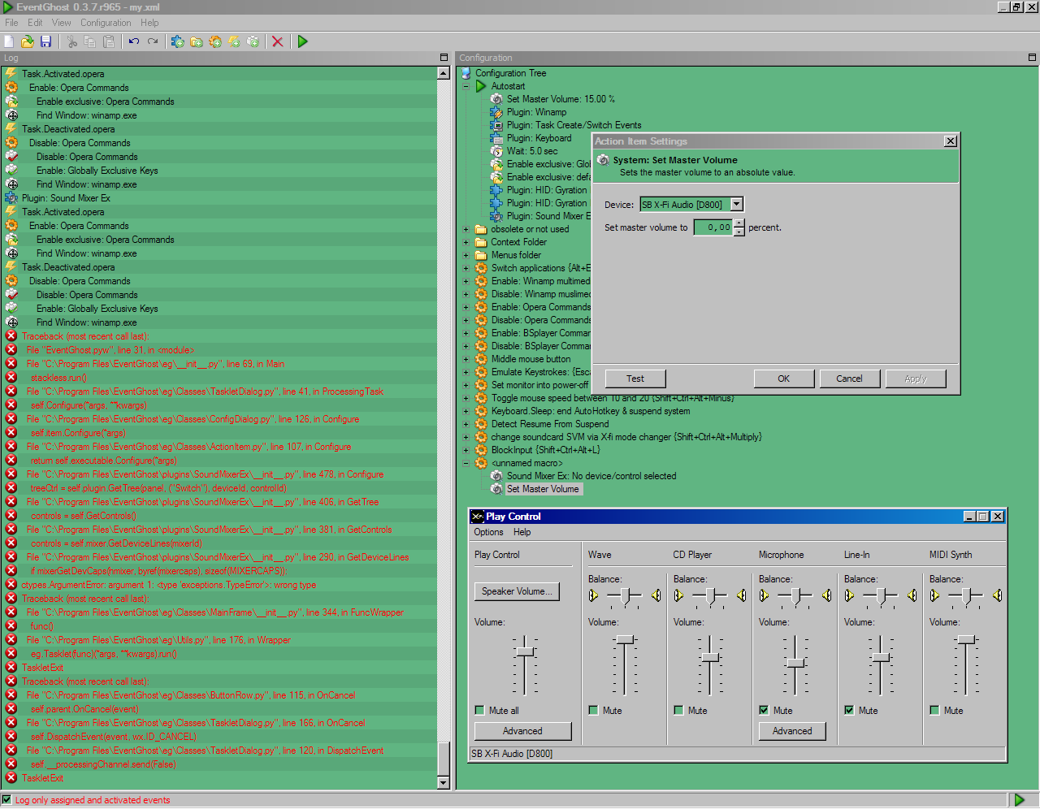Click the Add Macro gear icon
1040x809 pixels.
[x=215, y=41]
